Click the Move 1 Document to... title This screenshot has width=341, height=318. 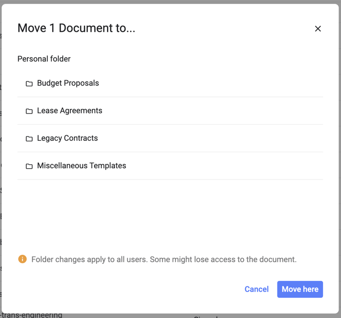[76, 28]
